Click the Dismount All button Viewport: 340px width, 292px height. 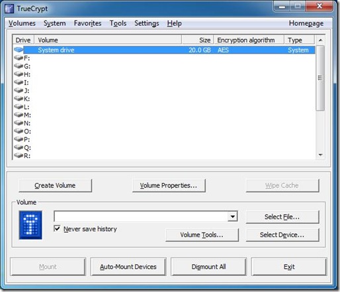208,267
